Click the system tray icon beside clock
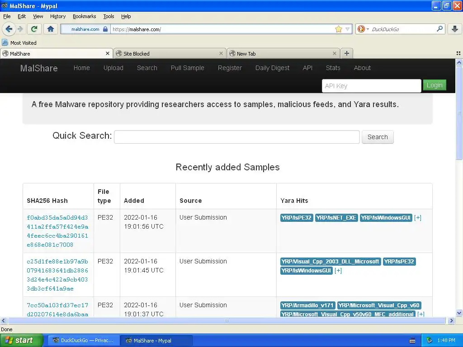Screen dimensions: 463x347 pos(430,340)
